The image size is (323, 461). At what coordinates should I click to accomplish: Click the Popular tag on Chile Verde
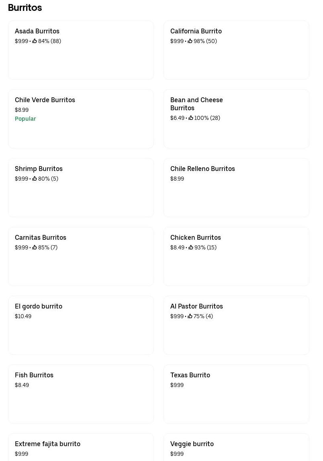coord(25,119)
